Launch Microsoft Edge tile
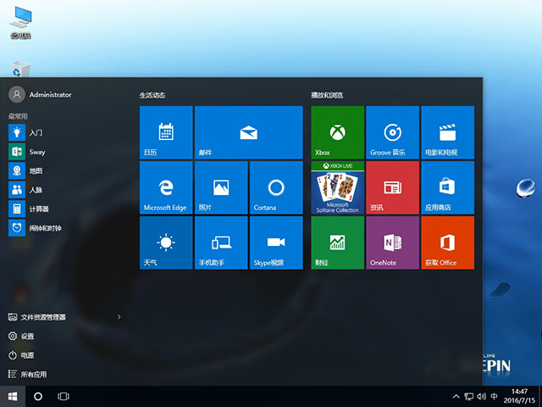The width and height of the screenshot is (542, 407). coord(166,187)
